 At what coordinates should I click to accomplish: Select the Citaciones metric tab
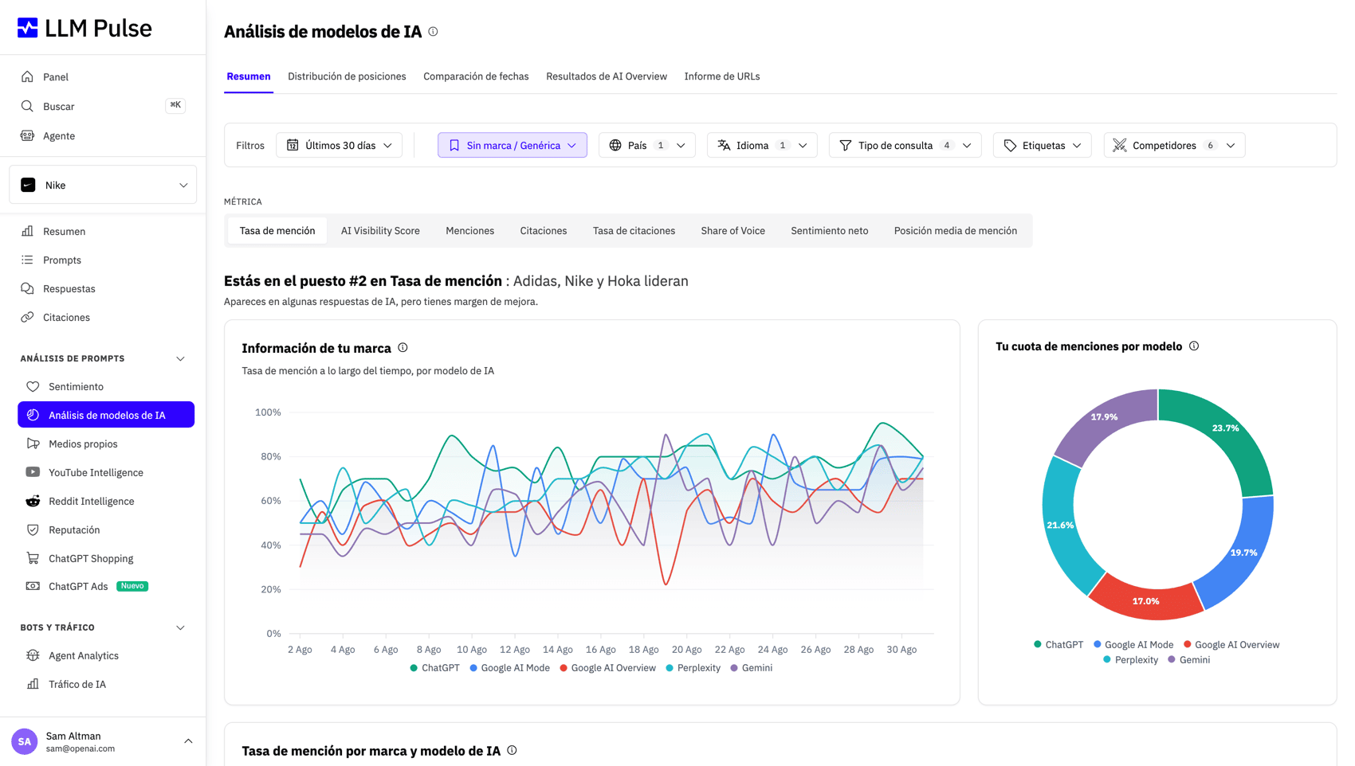point(544,231)
